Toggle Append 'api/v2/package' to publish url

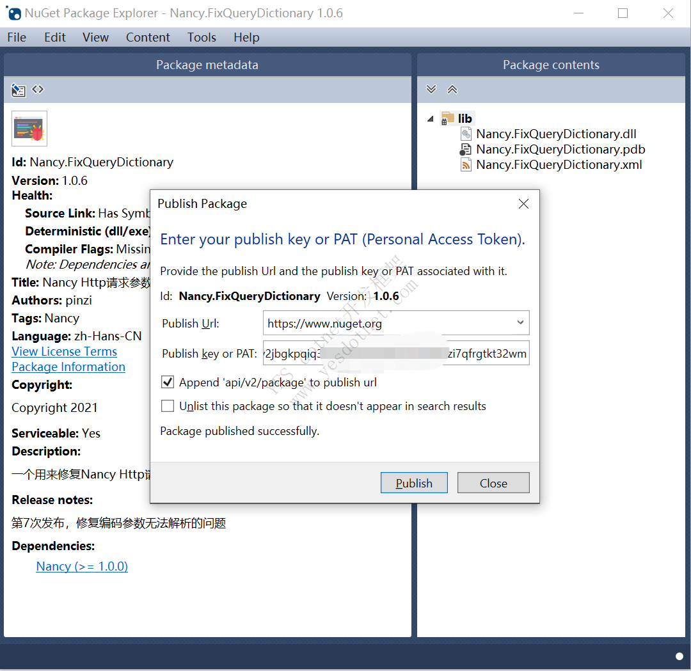click(x=168, y=382)
